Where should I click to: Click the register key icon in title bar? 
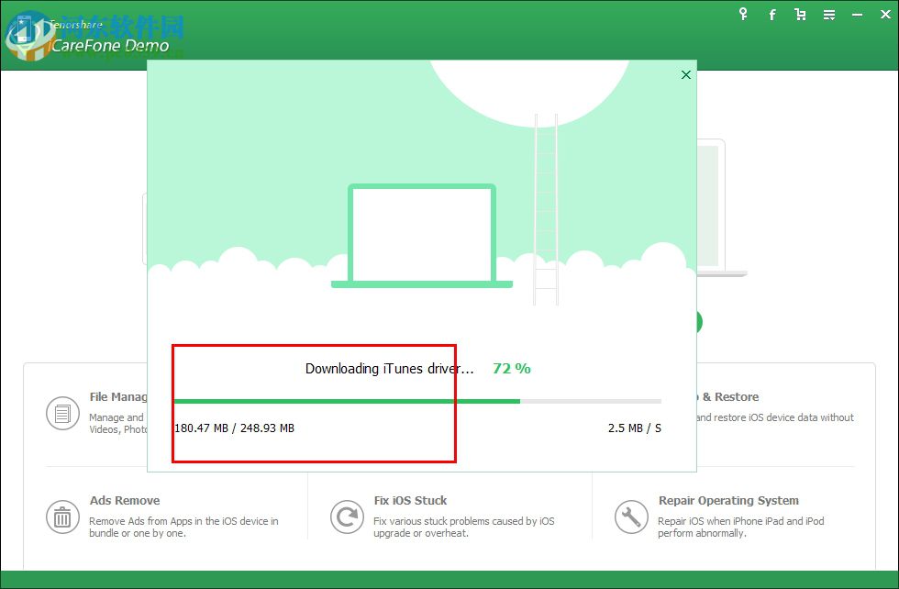pyautogui.click(x=743, y=14)
